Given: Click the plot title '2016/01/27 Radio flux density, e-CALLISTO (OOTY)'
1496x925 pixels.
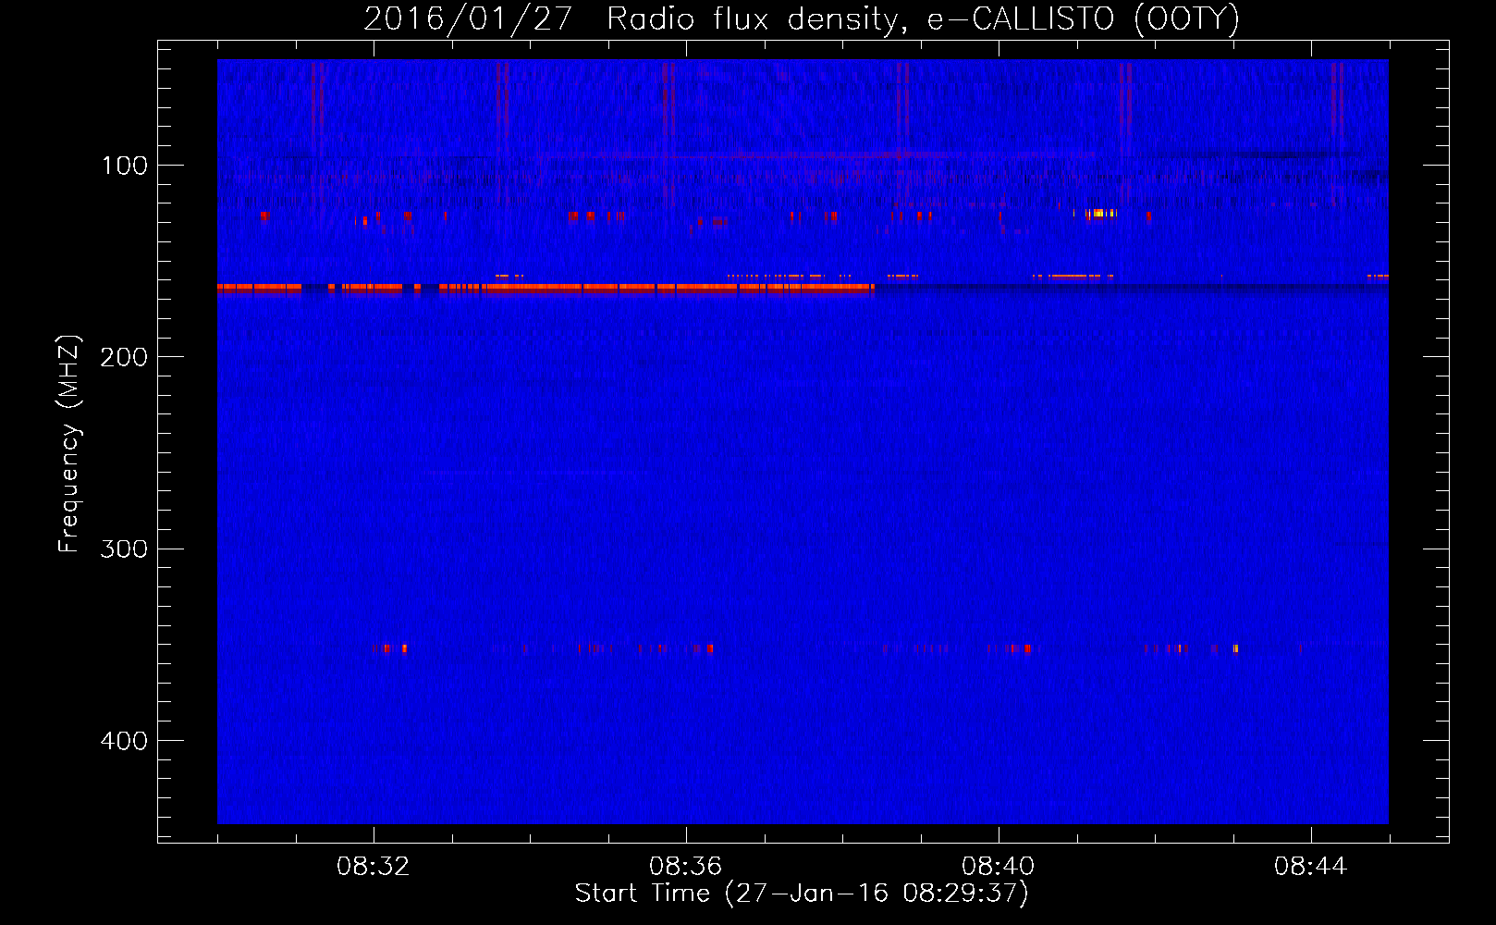Looking at the screenshot, I should (x=801, y=18).
